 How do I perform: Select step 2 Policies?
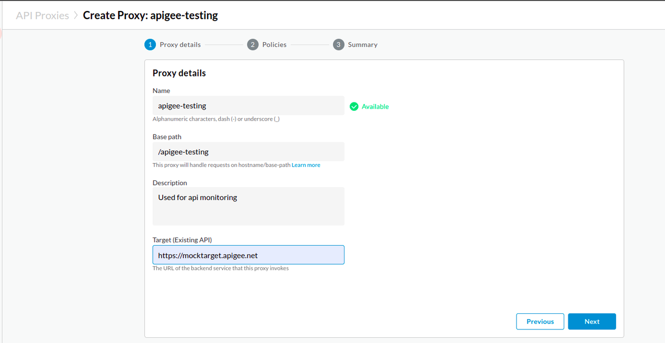click(267, 45)
